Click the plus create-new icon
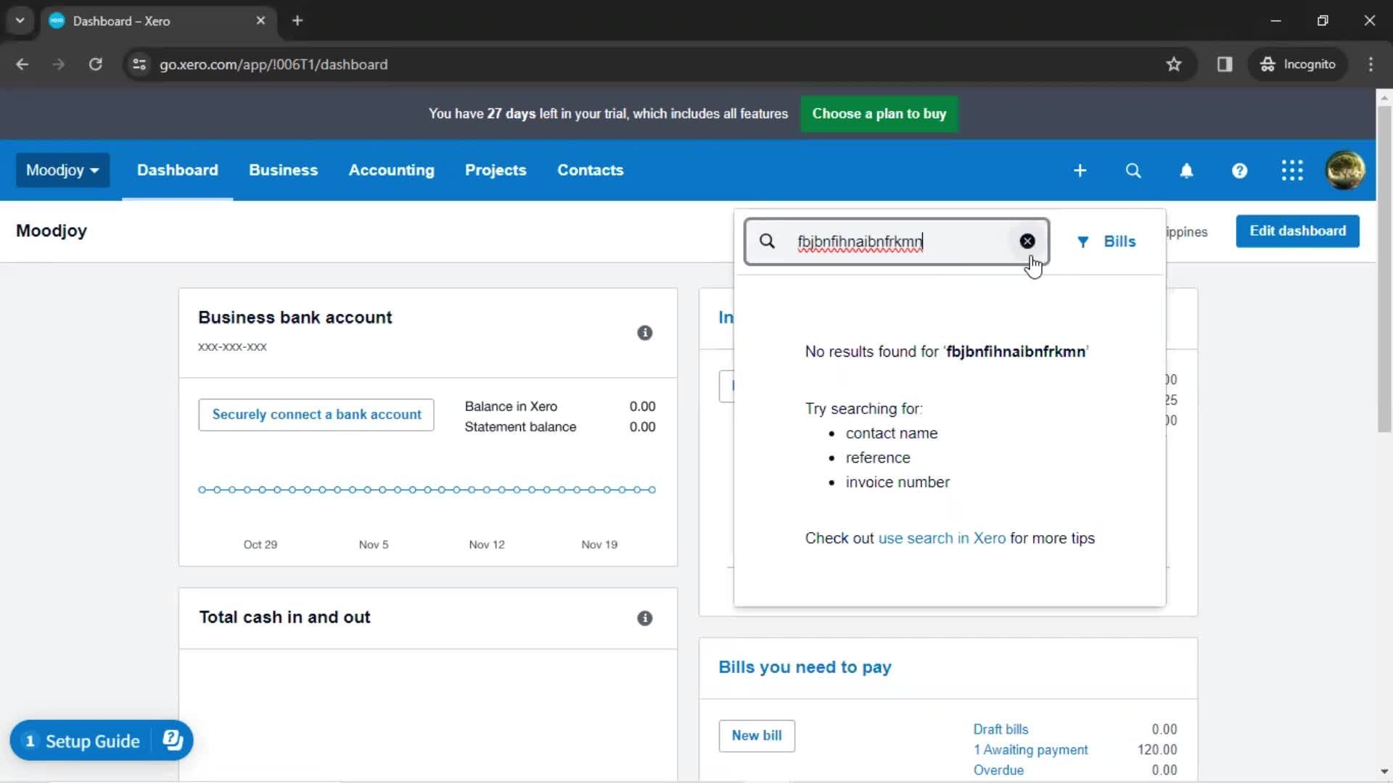Screen dimensions: 1393x783 pyautogui.click(x=1080, y=170)
